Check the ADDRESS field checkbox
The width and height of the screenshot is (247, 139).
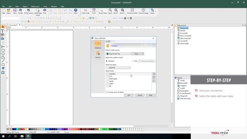pos(107,74)
